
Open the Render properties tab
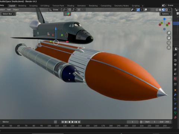tap(175, 60)
